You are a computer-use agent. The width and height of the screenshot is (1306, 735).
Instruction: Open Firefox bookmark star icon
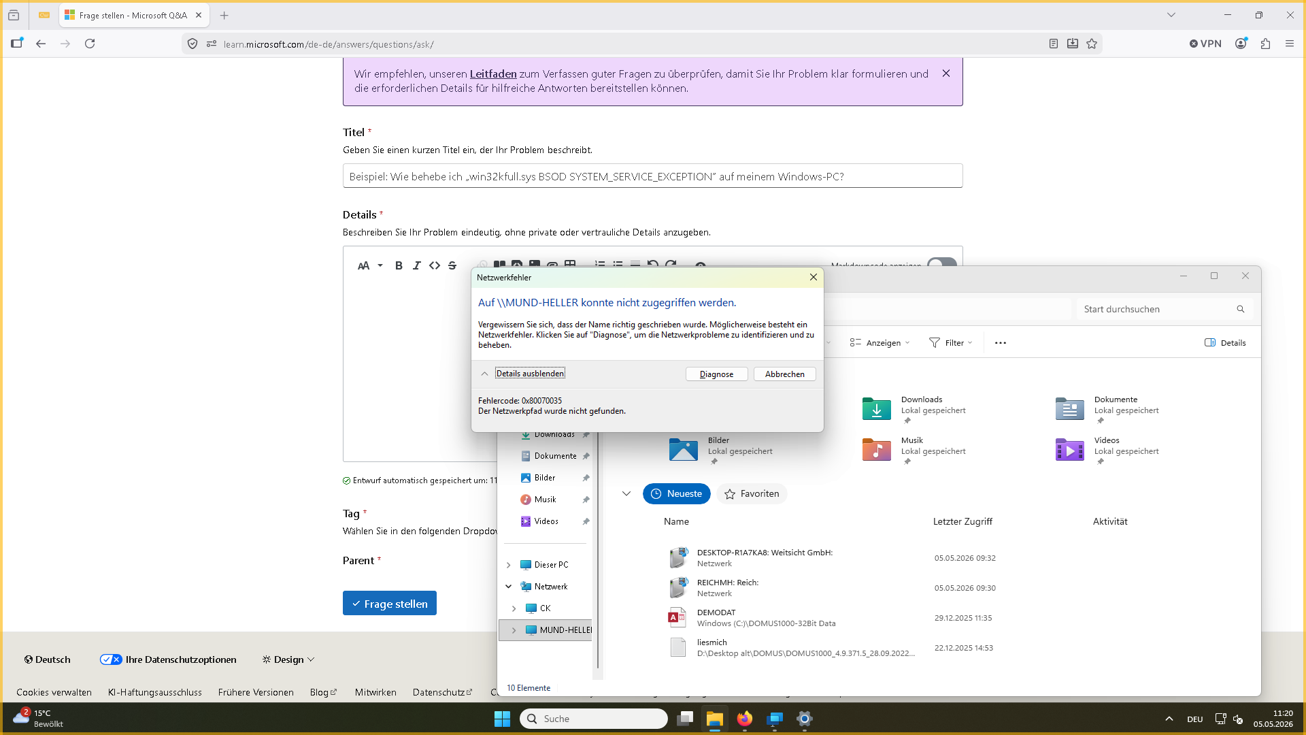[1092, 44]
